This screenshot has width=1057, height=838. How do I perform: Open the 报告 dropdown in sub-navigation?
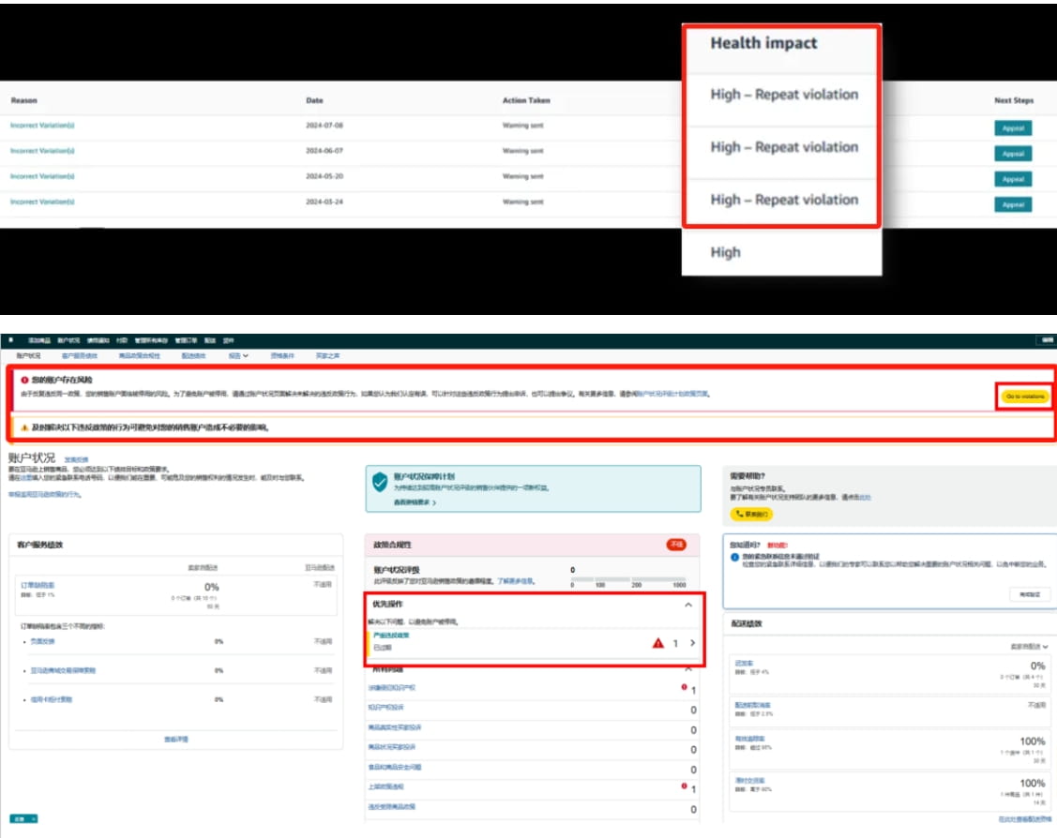238,356
